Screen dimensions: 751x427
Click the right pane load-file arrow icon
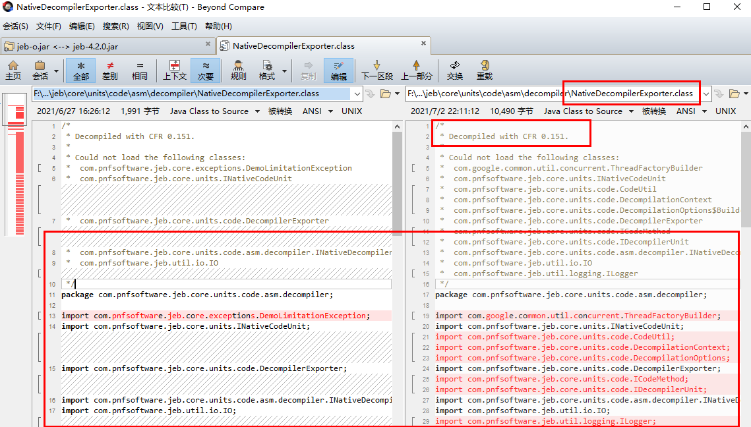[x=719, y=94]
